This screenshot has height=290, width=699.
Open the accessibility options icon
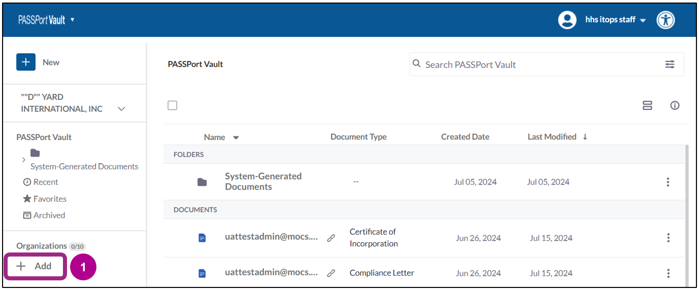(x=665, y=20)
